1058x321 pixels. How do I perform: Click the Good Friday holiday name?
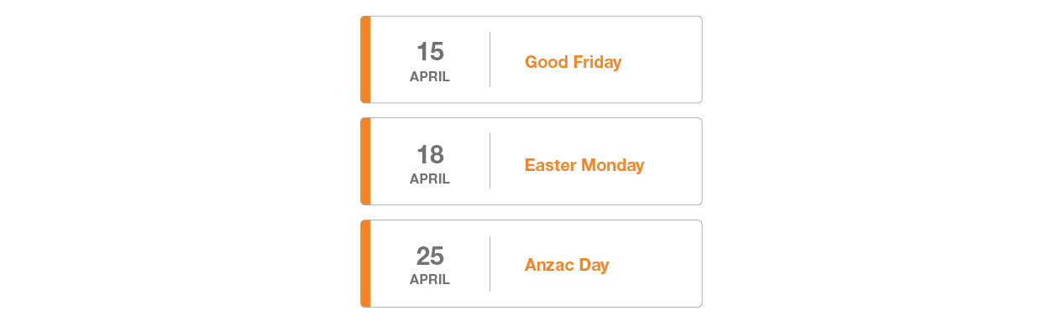pos(573,62)
